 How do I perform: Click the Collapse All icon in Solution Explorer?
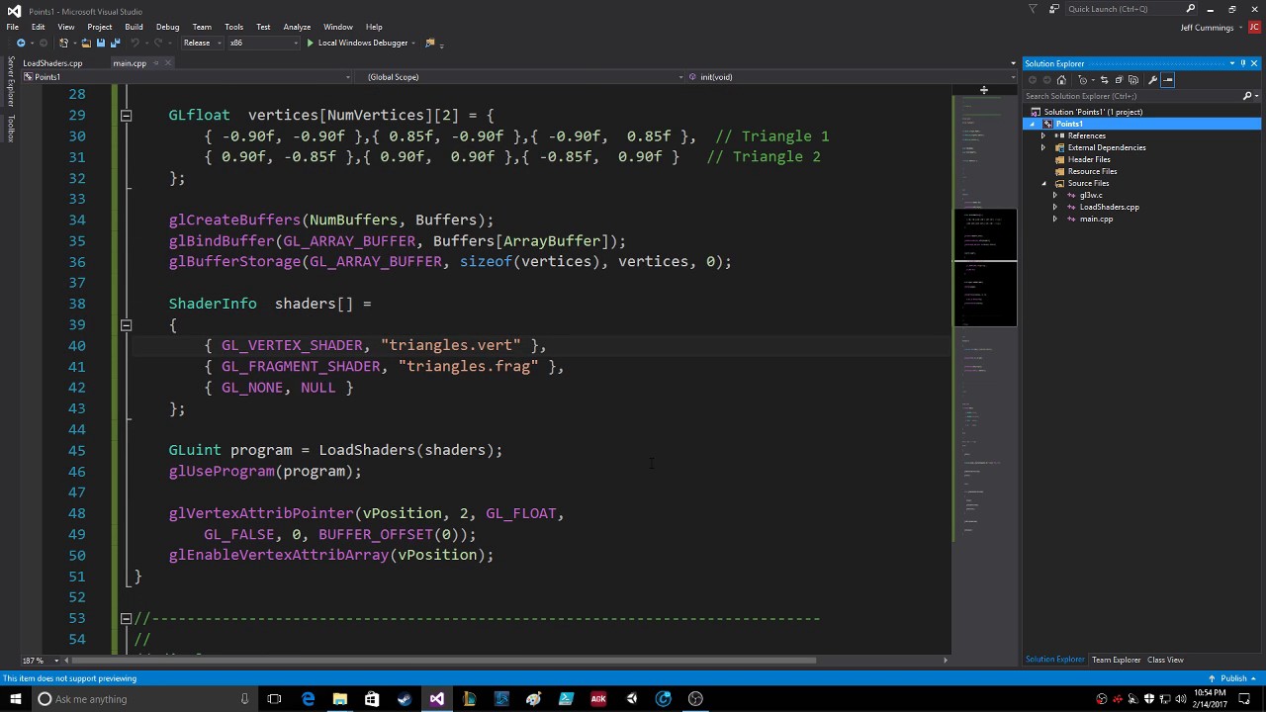[1119, 80]
